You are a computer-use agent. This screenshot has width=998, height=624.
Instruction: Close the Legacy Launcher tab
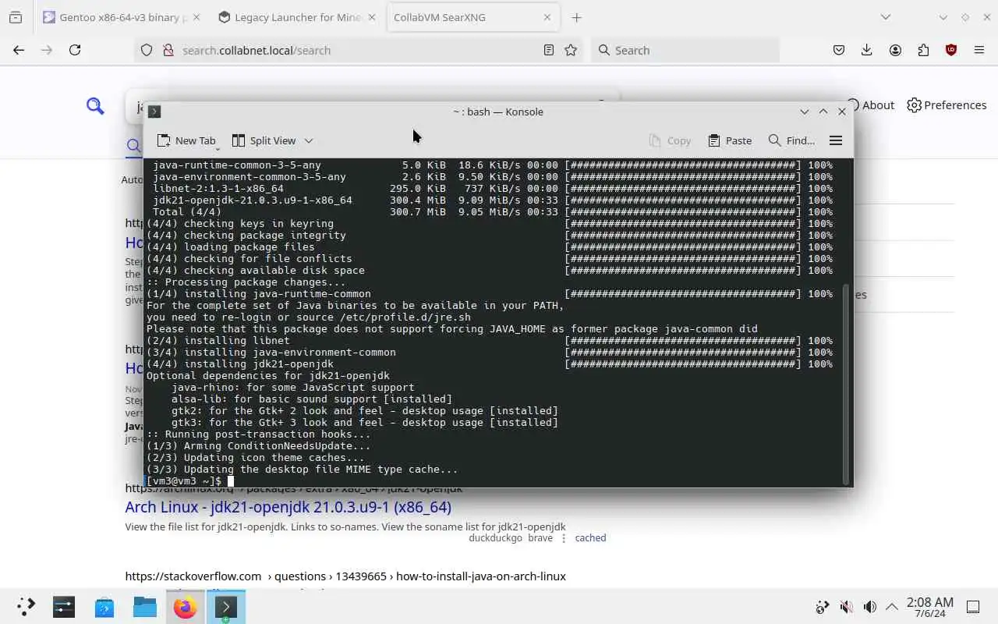[x=372, y=17]
